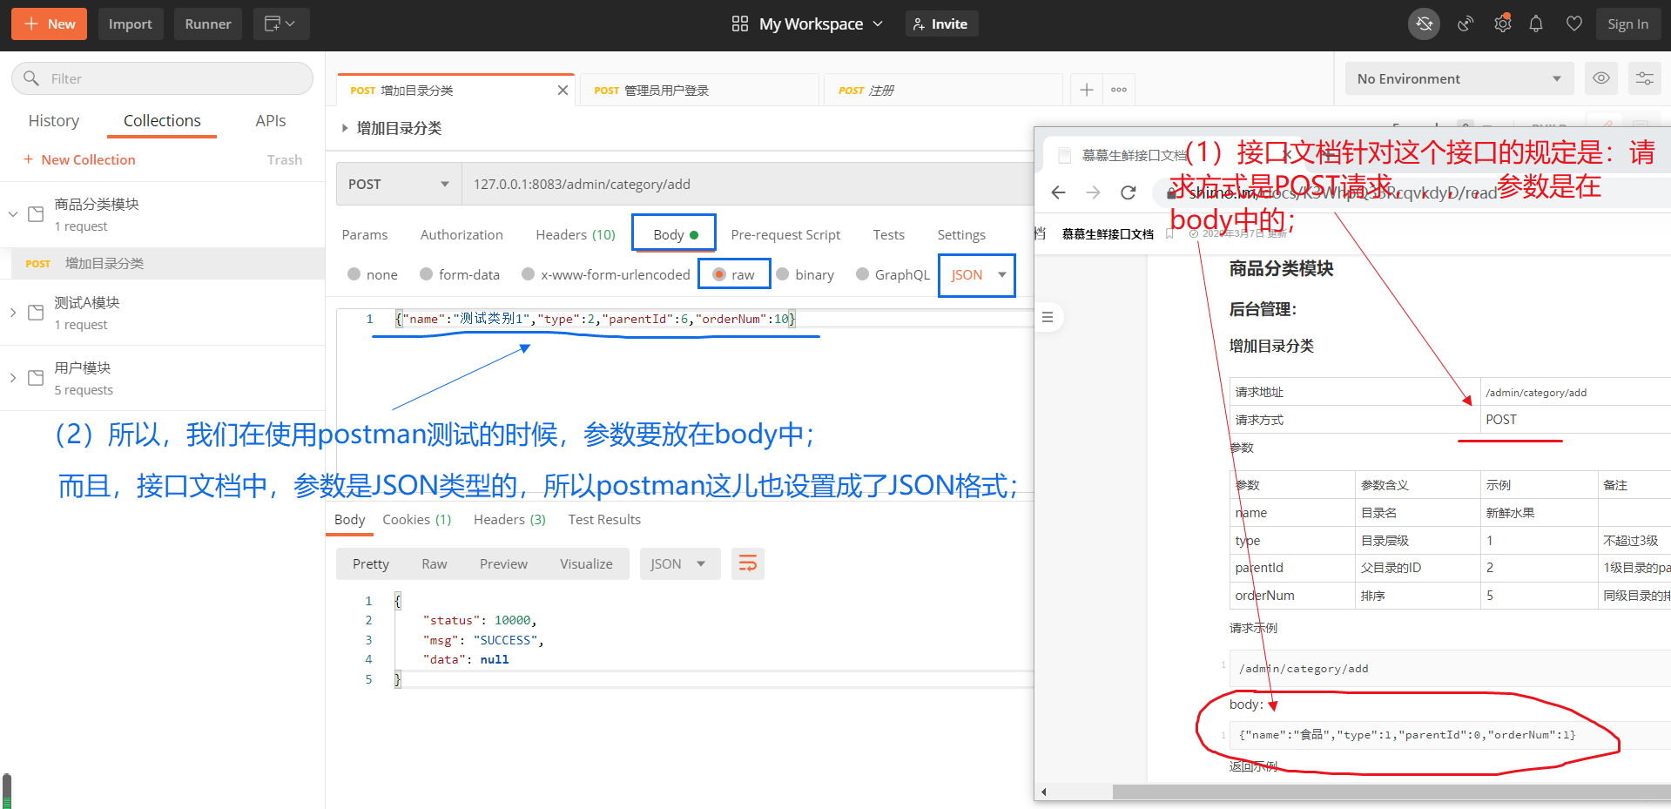Open the No Environment dropdown
The image size is (1671, 809).
pyautogui.click(x=1459, y=78)
